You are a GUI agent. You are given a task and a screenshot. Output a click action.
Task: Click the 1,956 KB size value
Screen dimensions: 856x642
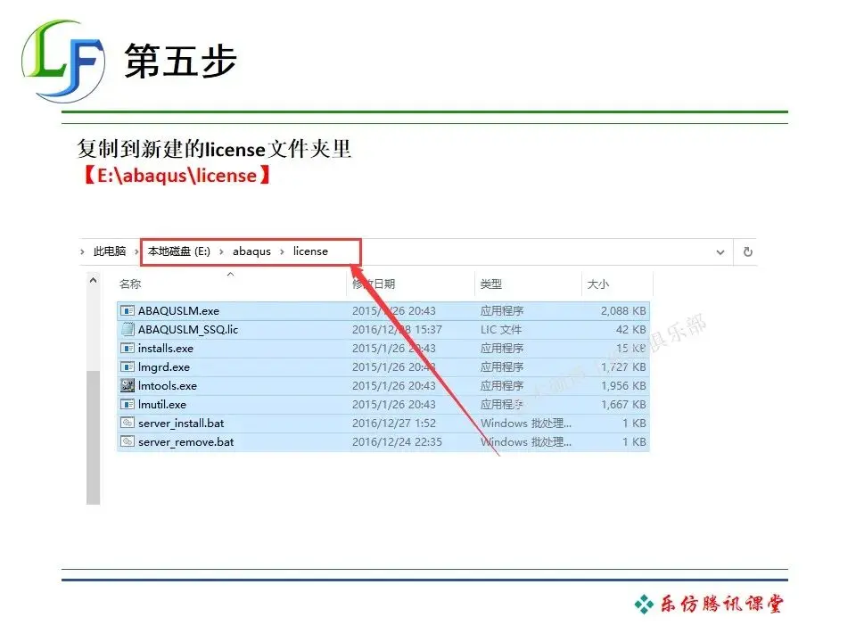[623, 385]
